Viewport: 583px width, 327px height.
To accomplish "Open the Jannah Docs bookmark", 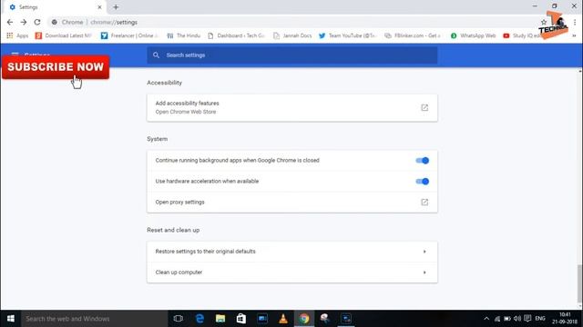I will (x=292, y=35).
